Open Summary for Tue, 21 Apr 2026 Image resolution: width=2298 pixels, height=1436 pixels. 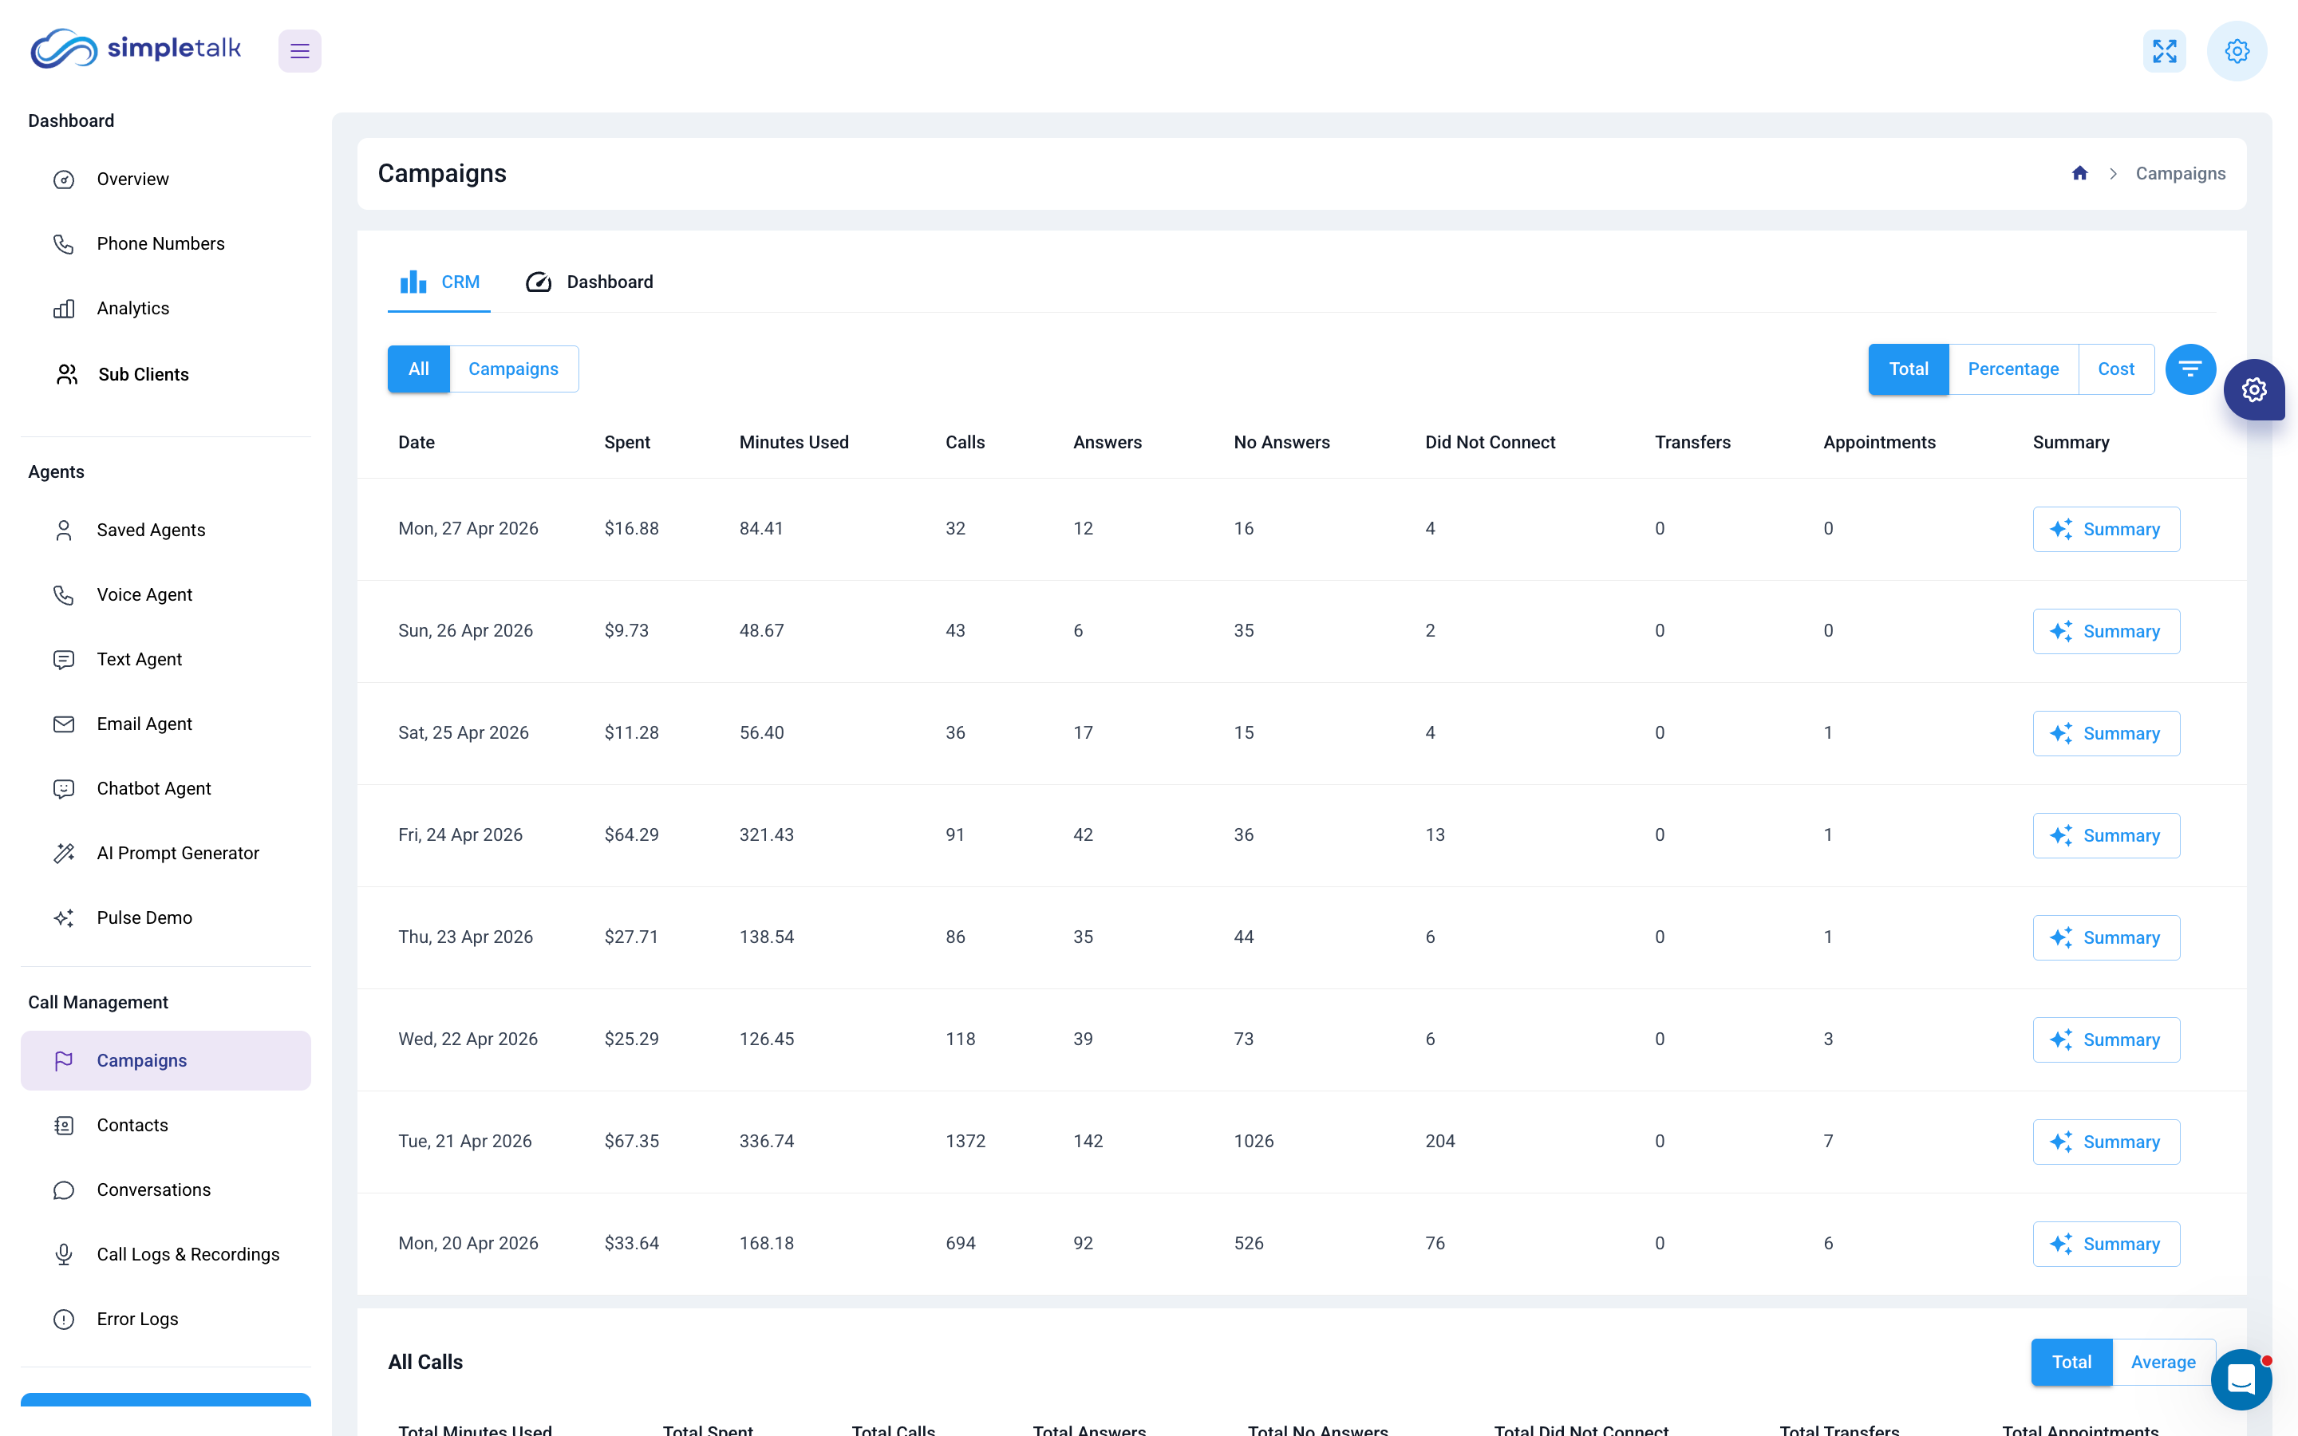tap(2105, 1142)
